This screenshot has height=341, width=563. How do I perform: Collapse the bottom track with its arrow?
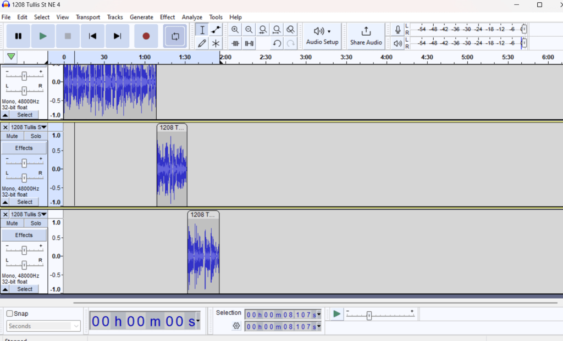pos(5,289)
